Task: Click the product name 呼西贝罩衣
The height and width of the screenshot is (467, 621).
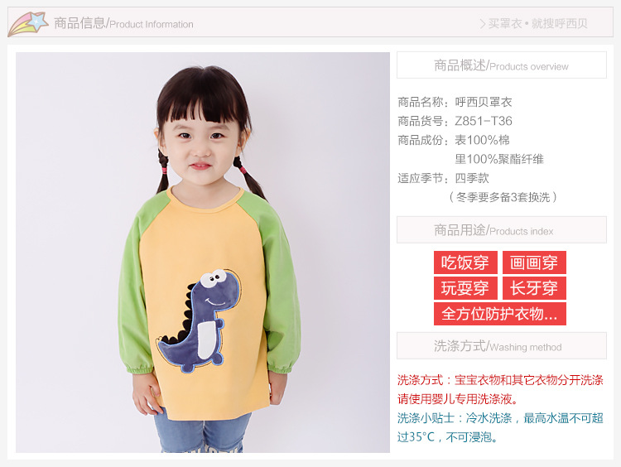Action: coord(484,102)
